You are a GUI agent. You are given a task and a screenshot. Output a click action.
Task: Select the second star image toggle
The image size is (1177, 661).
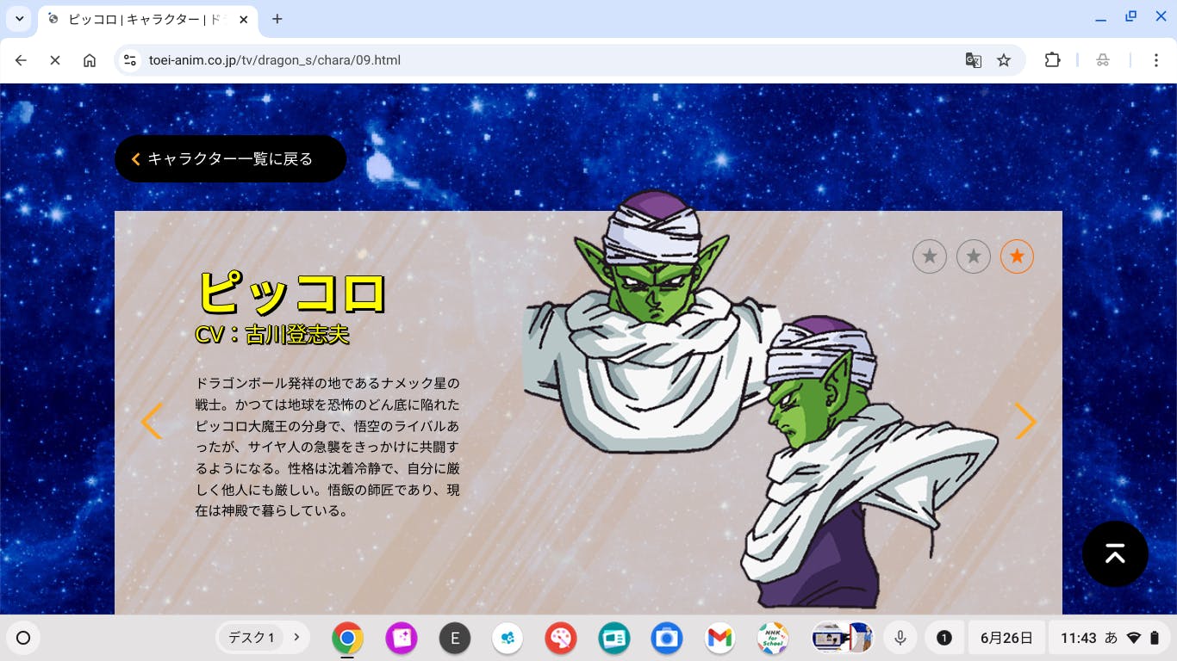click(974, 256)
